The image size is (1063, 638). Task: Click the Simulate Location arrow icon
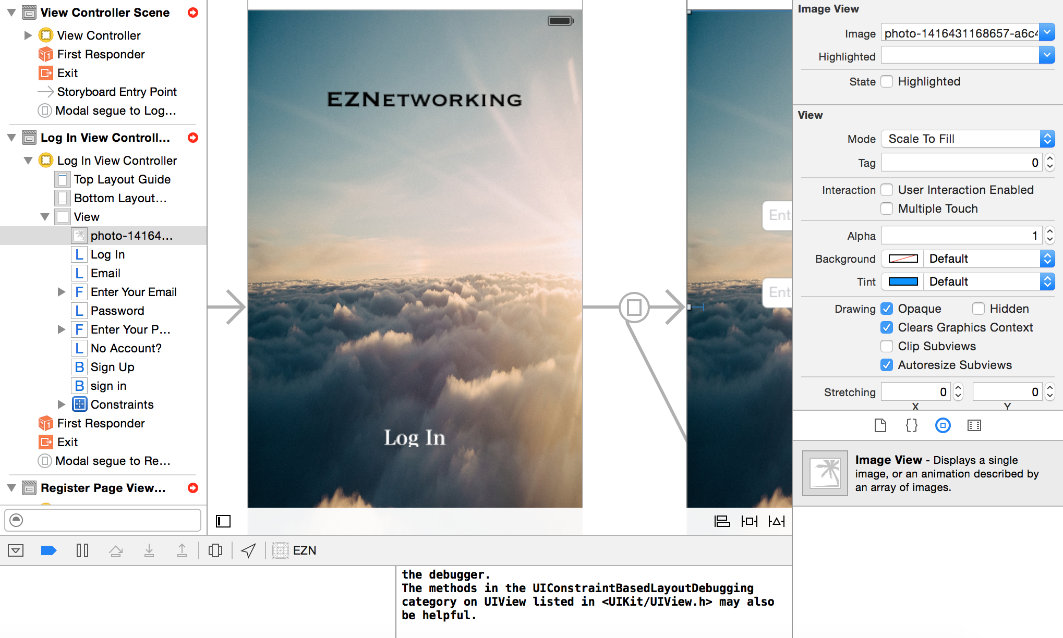[249, 550]
